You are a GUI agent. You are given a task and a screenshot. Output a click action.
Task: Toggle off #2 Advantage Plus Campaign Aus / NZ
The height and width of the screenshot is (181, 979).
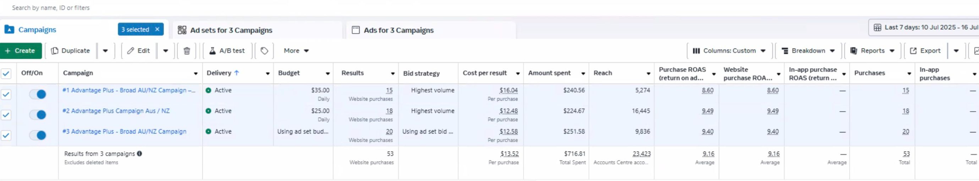point(38,115)
